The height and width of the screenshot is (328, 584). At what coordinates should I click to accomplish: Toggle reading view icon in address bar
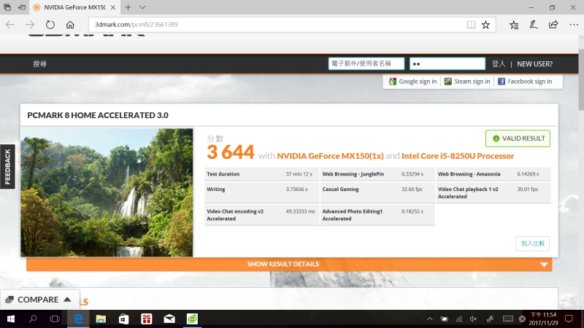tap(471, 25)
